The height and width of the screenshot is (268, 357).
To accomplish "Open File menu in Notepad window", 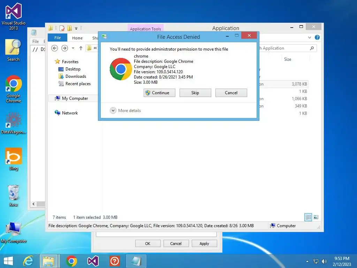I will [x=36, y=41].
